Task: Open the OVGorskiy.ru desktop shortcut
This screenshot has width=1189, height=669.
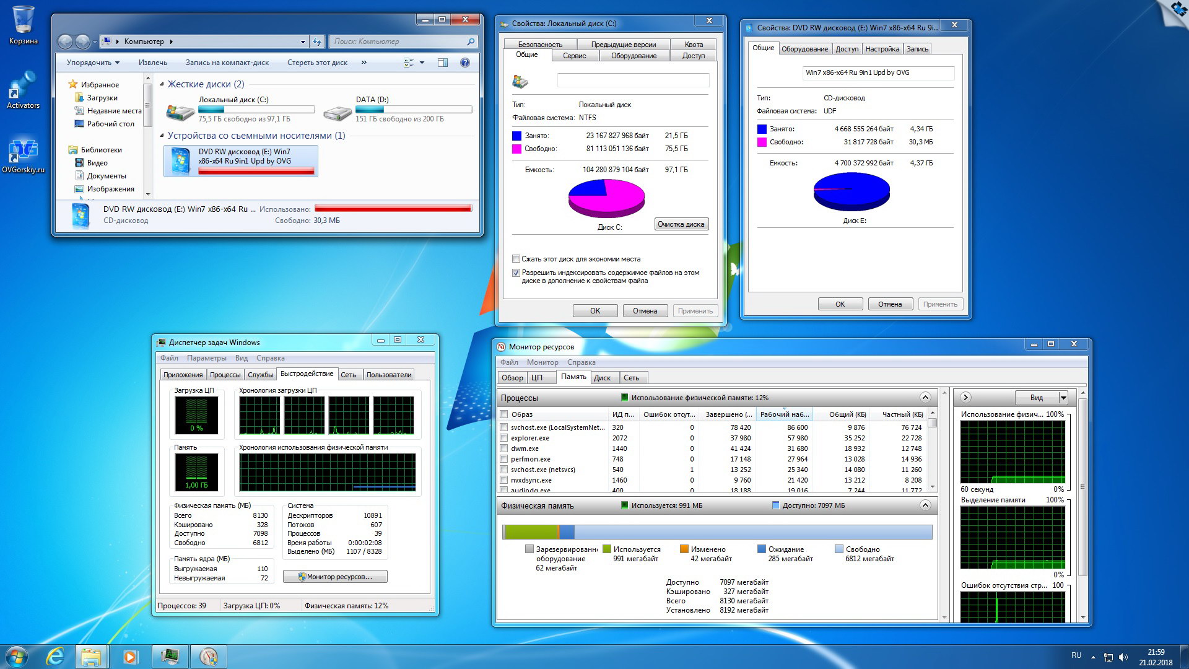Action: click(23, 152)
